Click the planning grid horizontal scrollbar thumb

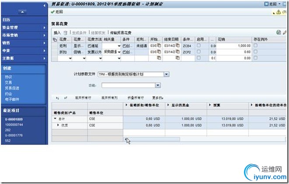[153, 139]
